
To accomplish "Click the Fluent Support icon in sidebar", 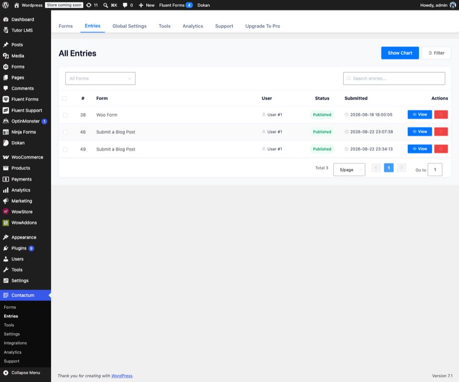I will (6, 110).
